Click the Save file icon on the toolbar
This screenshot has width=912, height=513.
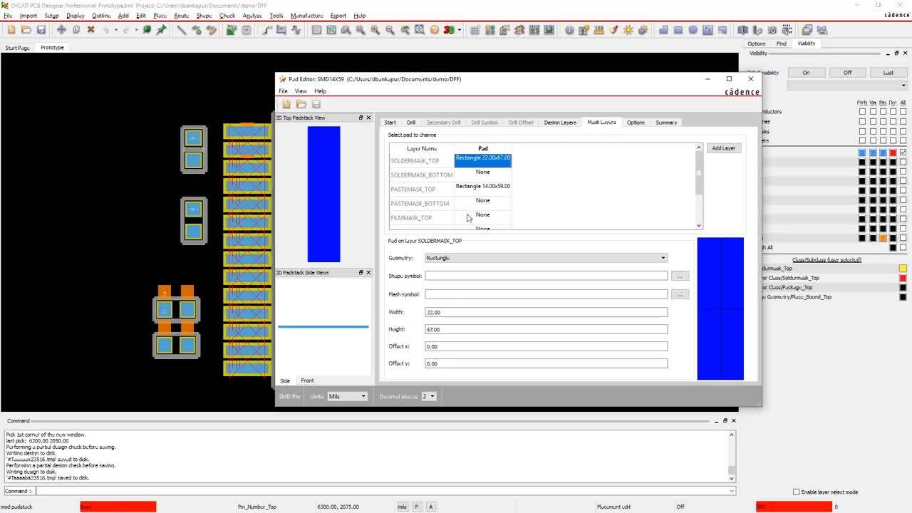click(42, 30)
